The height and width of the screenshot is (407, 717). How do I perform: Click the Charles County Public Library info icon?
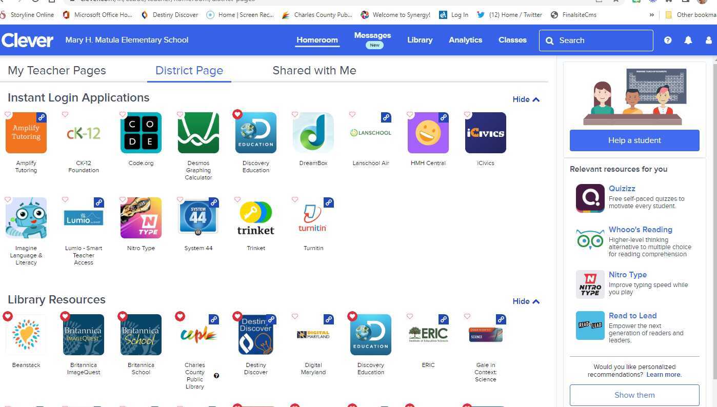click(x=216, y=376)
